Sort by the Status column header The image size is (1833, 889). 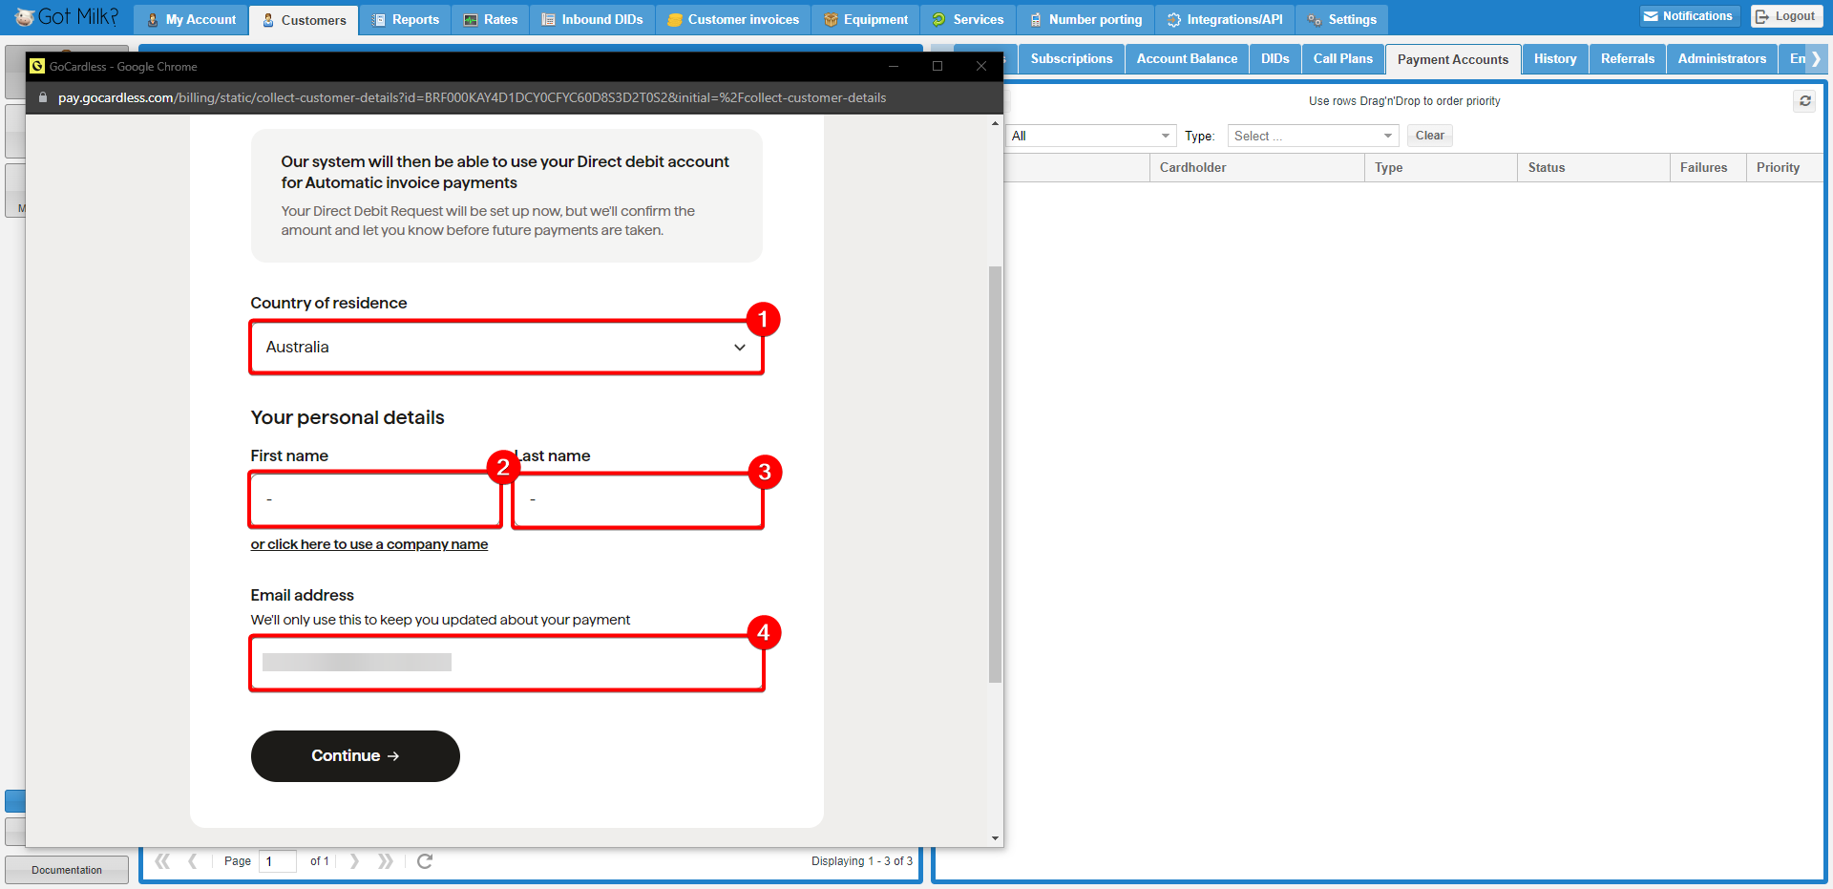(1593, 168)
